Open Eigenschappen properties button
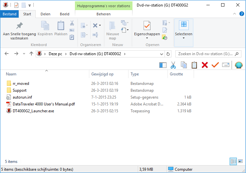Image resolution: width=246 pixels, height=173 pixels. (147, 28)
